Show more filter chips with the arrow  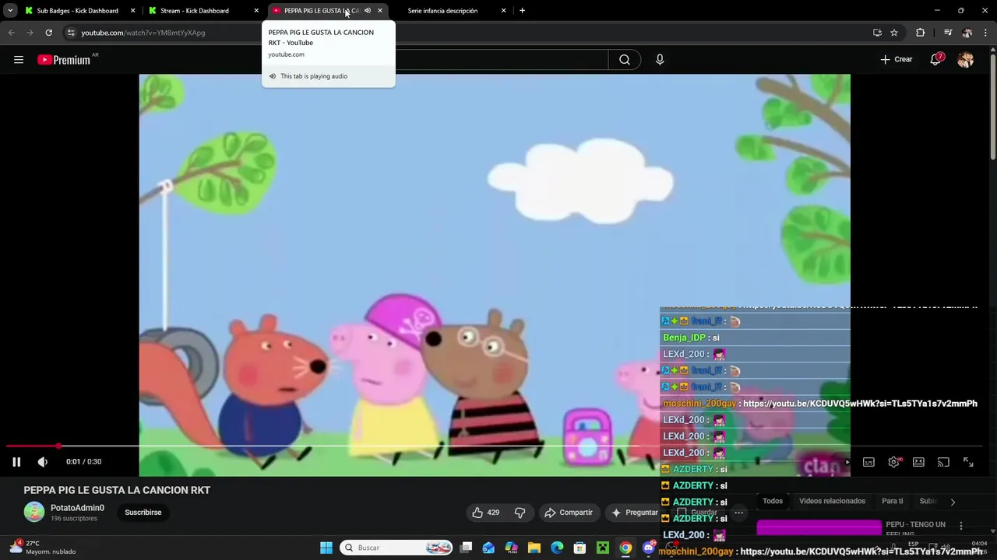click(952, 502)
